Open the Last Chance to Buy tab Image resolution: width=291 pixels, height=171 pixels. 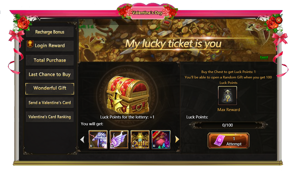click(50, 74)
